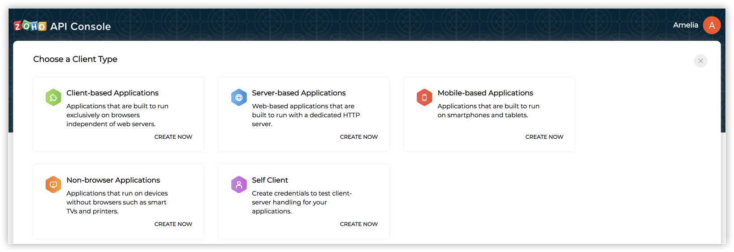Click the Amelia username text
Screen dimensions: 734x252
tap(686, 25)
